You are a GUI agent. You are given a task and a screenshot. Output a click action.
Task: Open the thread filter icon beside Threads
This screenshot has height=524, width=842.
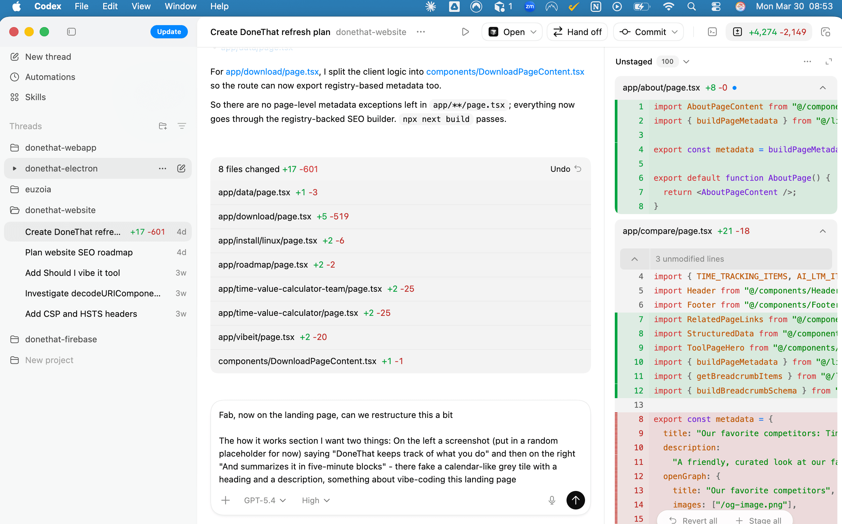[x=182, y=126]
